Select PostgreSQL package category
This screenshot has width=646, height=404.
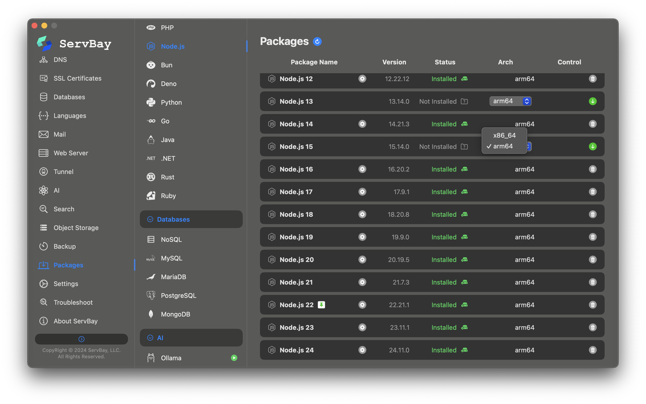pos(178,296)
